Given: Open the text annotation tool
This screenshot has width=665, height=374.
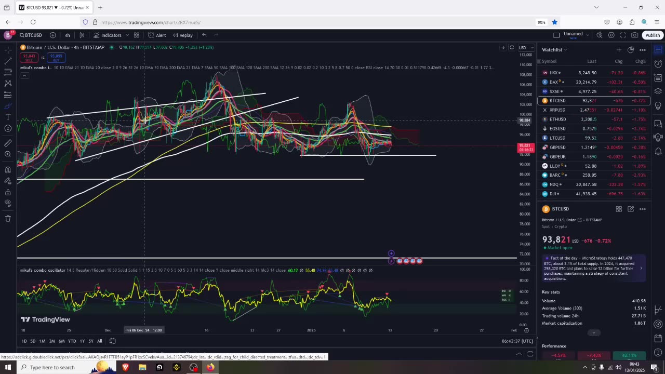Looking at the screenshot, I should [x=8, y=117].
